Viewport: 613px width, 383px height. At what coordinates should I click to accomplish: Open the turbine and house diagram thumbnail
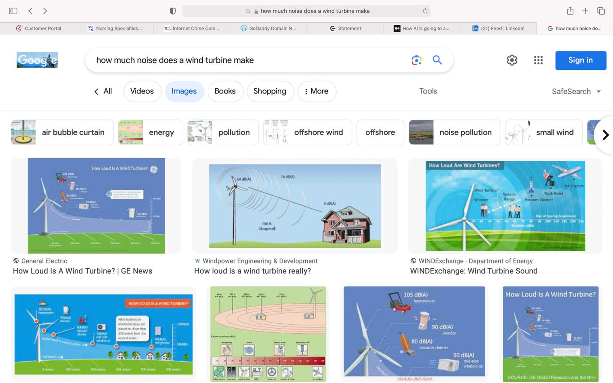click(295, 206)
